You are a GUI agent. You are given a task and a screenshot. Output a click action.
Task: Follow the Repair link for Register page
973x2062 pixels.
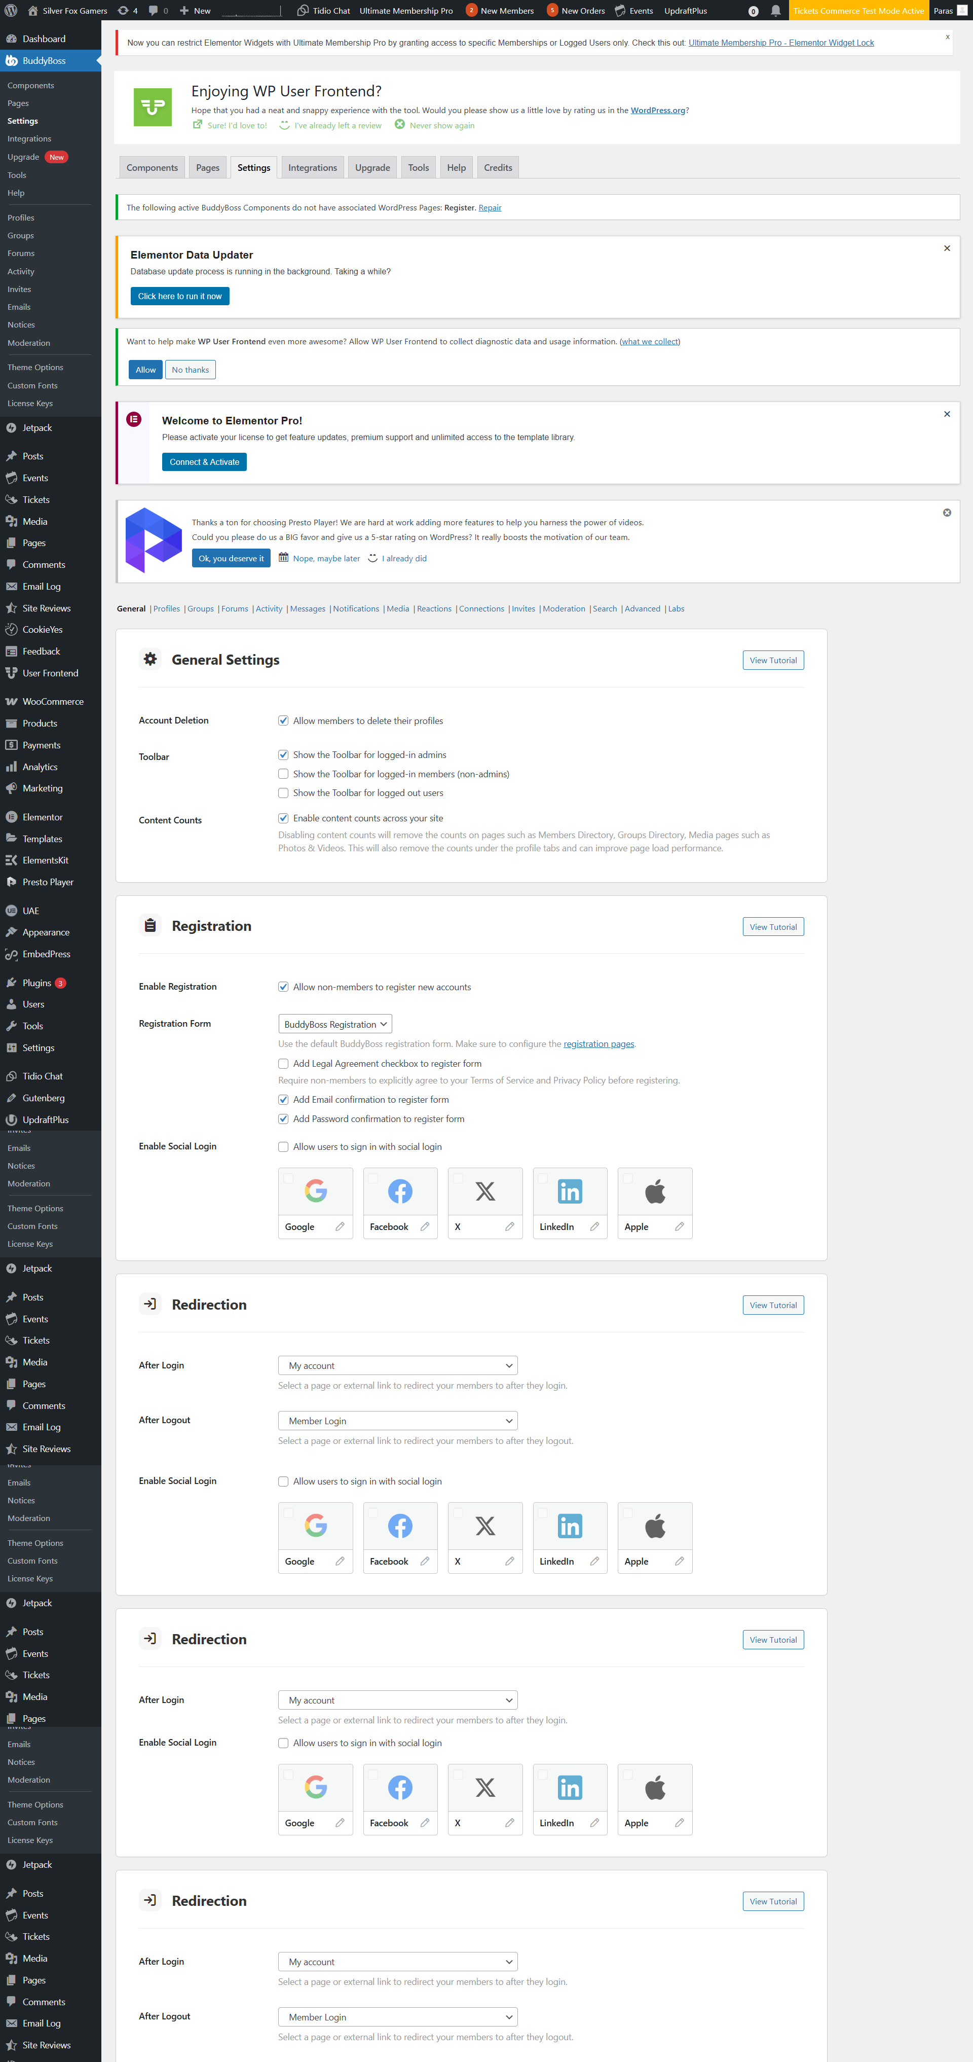click(x=490, y=207)
